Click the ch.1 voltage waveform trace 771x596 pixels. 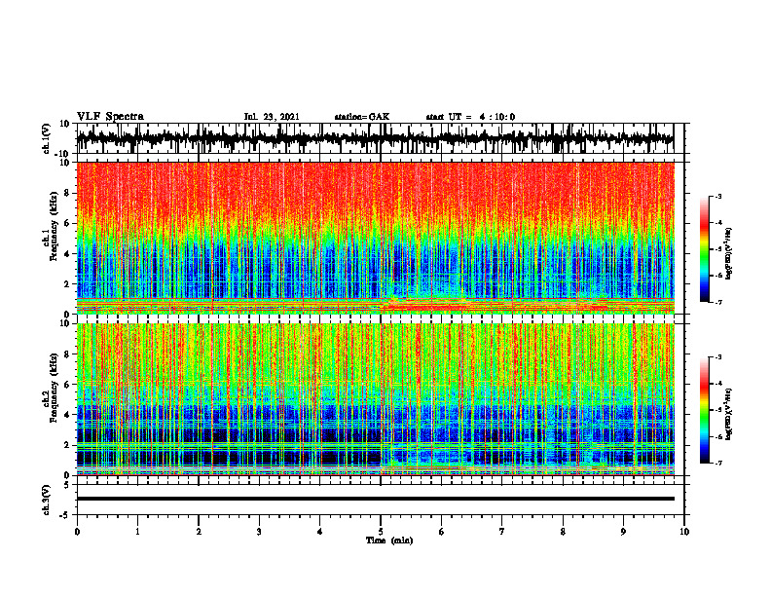375,138
